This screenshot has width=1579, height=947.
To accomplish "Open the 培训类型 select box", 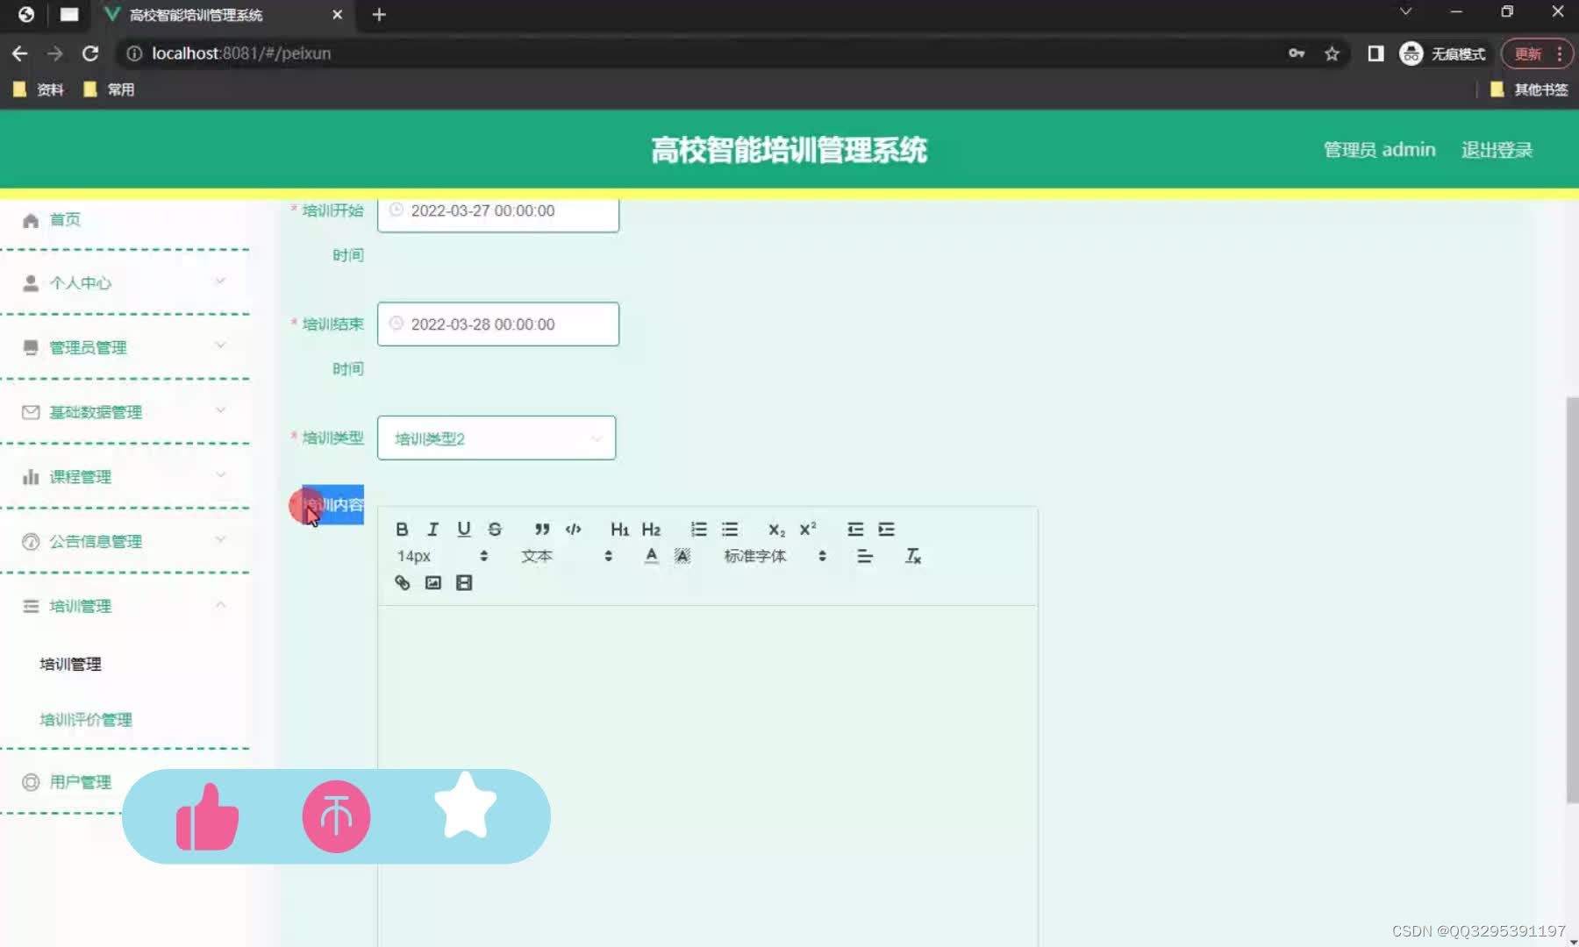I will [497, 438].
